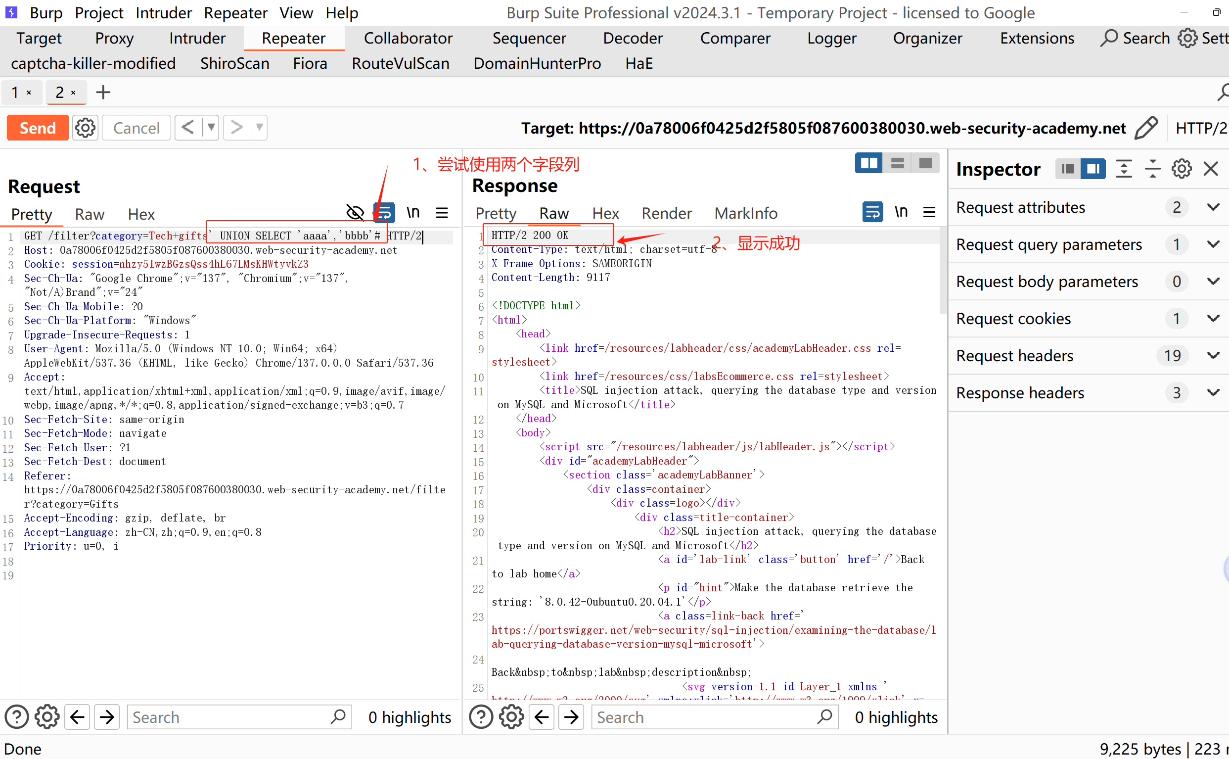Toggle non-printable \n display in Request
The width and height of the screenshot is (1229, 759).
413,213
